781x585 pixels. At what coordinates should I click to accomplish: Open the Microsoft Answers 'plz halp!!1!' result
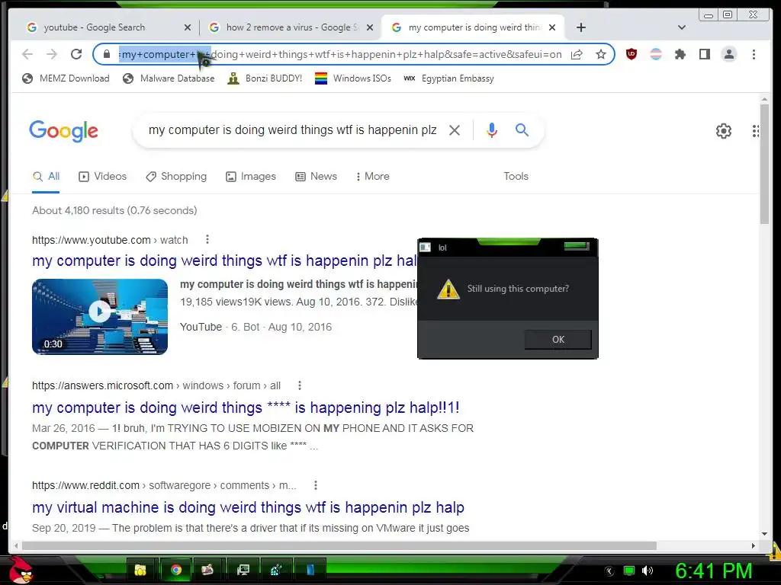click(x=246, y=408)
